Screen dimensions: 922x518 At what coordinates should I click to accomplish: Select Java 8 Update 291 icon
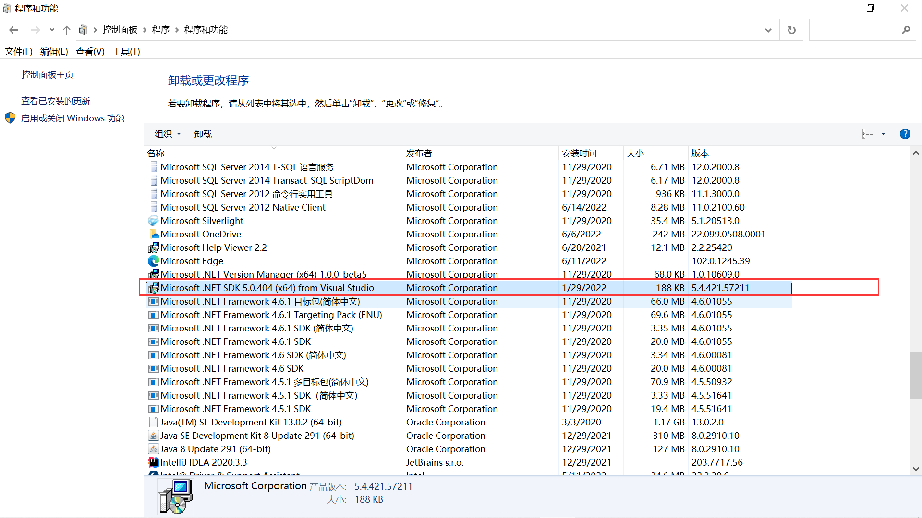pyautogui.click(x=153, y=449)
